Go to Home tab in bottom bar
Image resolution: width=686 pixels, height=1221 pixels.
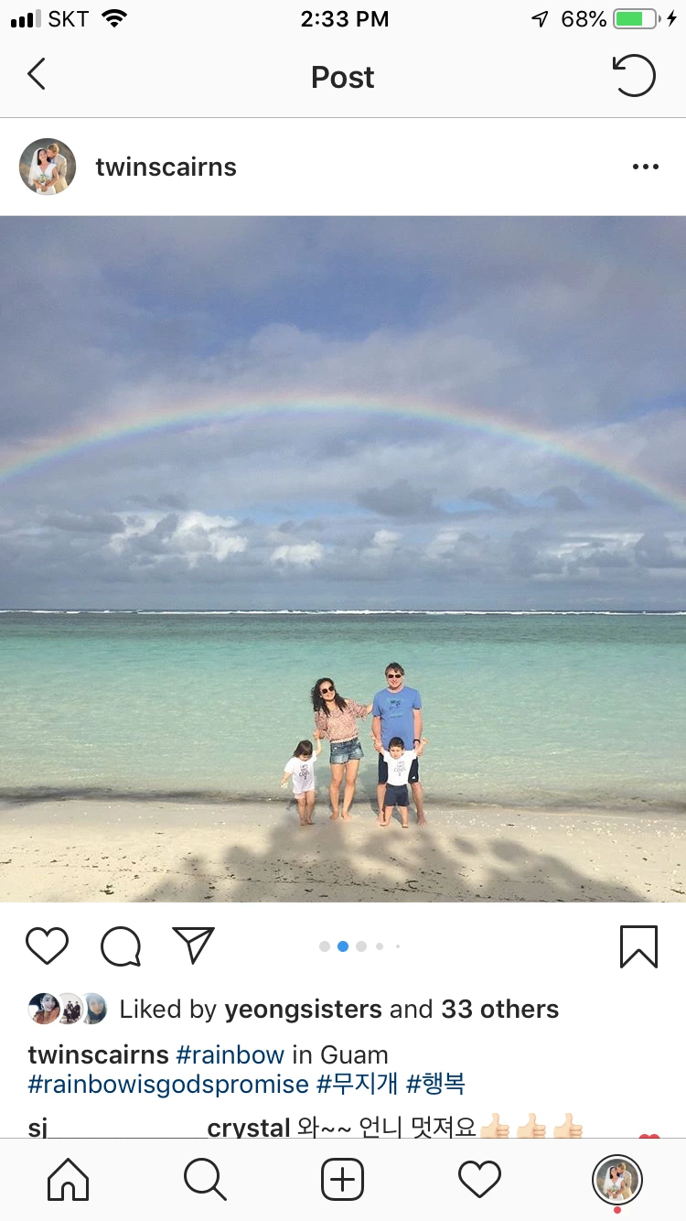point(69,1179)
